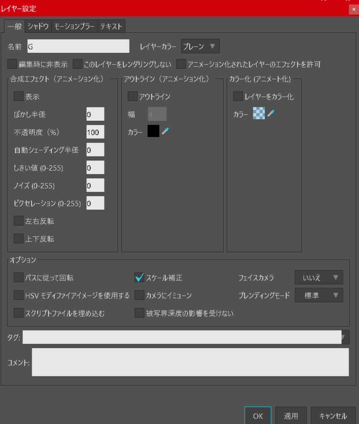This screenshot has width=359, height=424.
Task: Close the レイヤー設定 dialog
Action: tap(354, 9)
